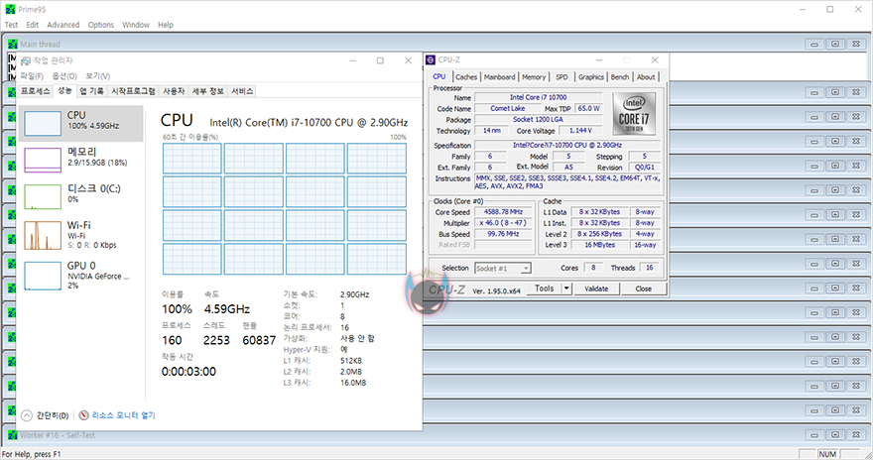Switch to the 프로세스 tab in Task Manager

point(36,91)
